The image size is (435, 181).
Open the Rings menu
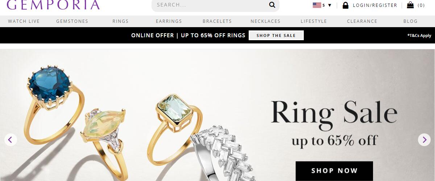(x=120, y=21)
